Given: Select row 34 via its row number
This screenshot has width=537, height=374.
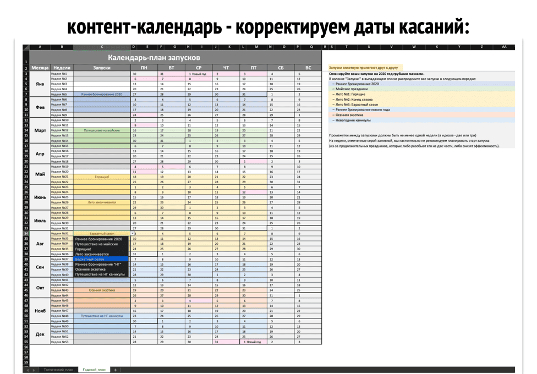Looking at the screenshot, I should pos(25,233).
